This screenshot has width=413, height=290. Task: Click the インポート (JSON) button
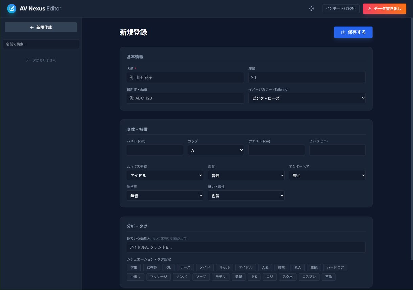[x=341, y=8]
